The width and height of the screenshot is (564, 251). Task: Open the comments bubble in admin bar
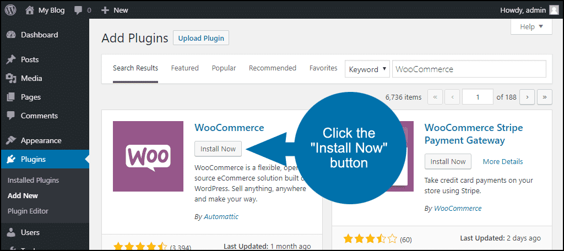(x=78, y=10)
